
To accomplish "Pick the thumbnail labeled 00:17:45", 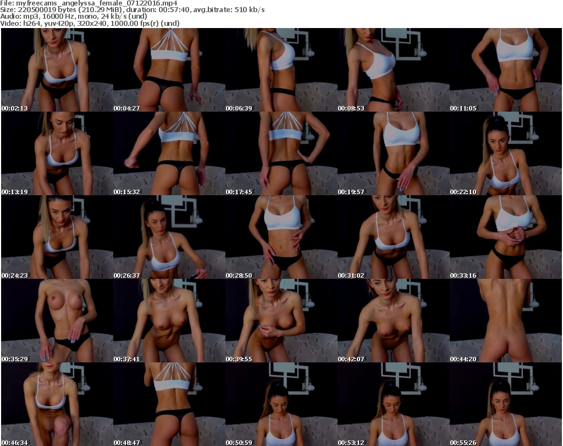I will click(x=281, y=153).
